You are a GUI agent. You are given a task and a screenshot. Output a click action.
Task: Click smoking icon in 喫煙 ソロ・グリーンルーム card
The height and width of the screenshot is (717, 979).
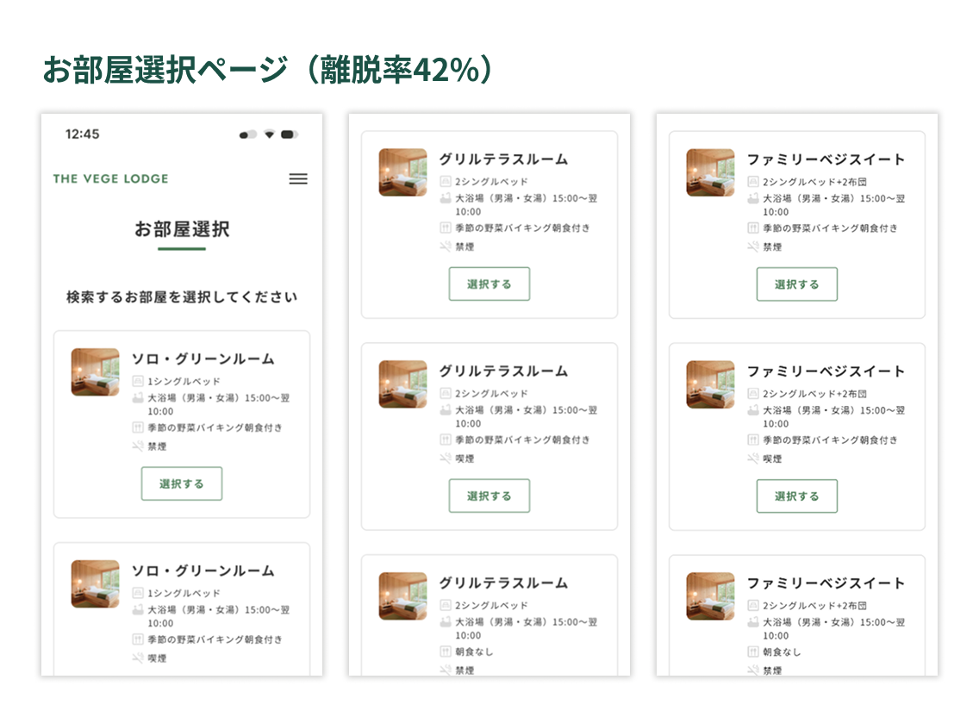point(138,658)
